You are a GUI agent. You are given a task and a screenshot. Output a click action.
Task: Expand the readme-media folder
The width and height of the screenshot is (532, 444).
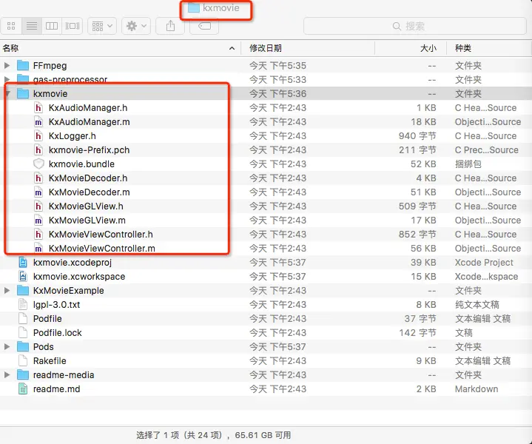[x=7, y=374]
